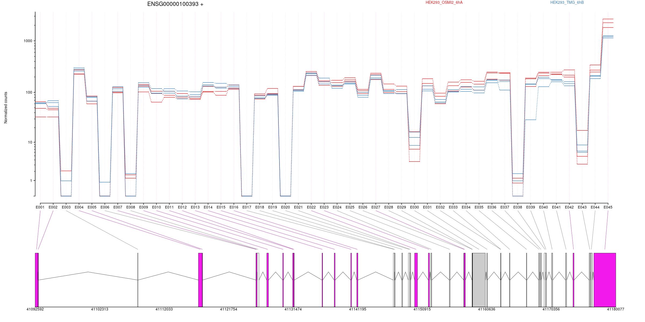Select exon label E019
Image resolution: width=645 pixels, height=322 pixels.
click(x=273, y=207)
